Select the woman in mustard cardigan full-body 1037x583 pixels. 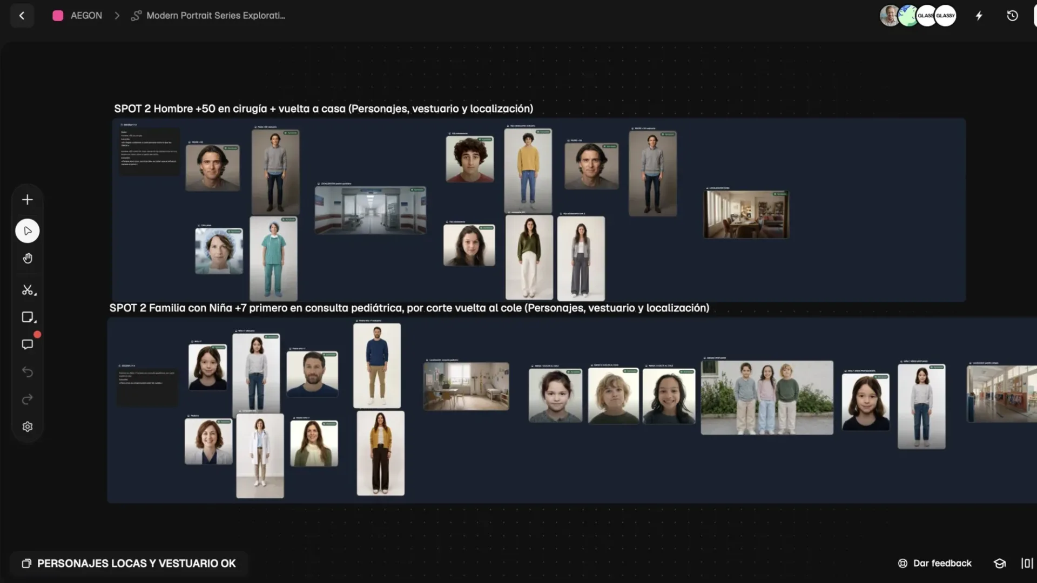[x=380, y=453]
